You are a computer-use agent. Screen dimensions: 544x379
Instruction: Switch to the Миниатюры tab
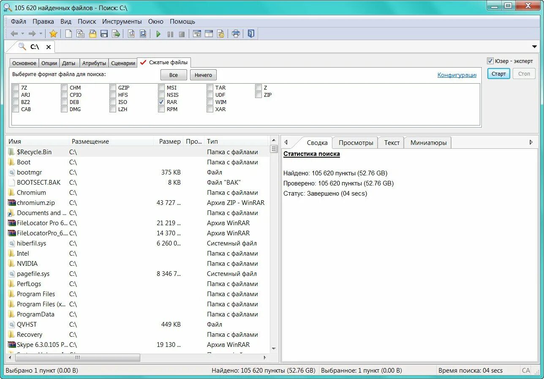pos(428,142)
